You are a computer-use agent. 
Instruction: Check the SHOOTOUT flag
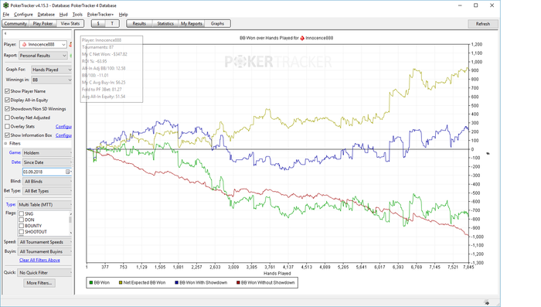coord(22,232)
